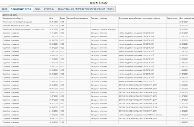Click the date cell 21.07.2021
Viewport: 194px width, 127px height.
[x=54, y=100]
